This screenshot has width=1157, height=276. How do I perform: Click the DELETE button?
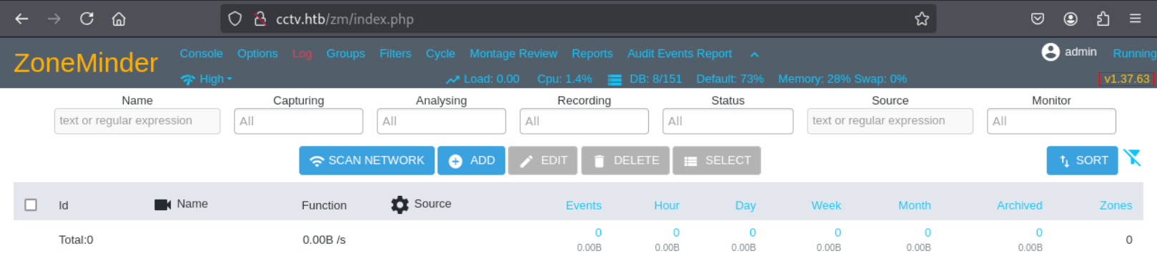625,161
